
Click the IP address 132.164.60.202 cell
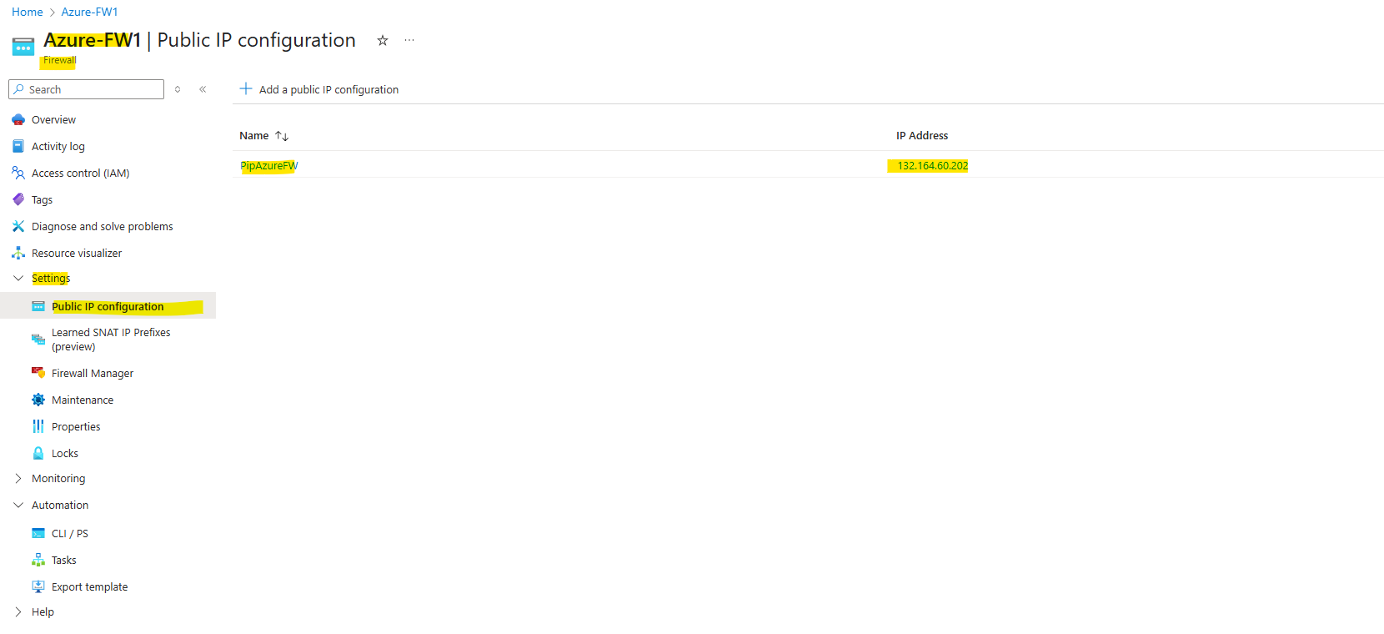[x=933, y=166]
